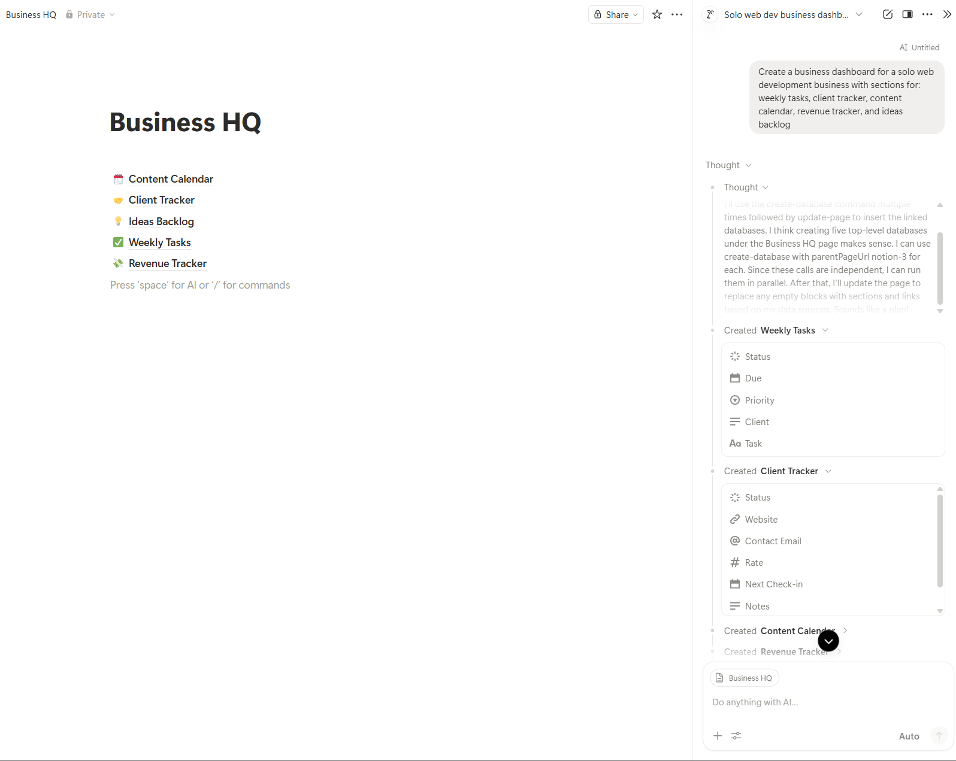Click the AI assistant avatar icon
The height and width of the screenshot is (761, 956).
point(710,14)
